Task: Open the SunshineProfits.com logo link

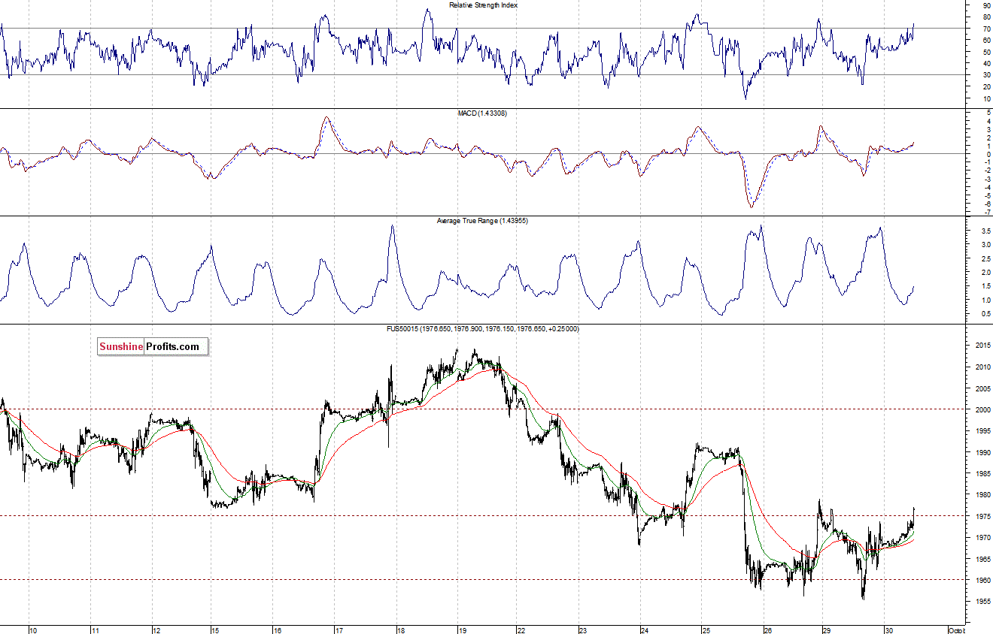Action: (x=153, y=346)
